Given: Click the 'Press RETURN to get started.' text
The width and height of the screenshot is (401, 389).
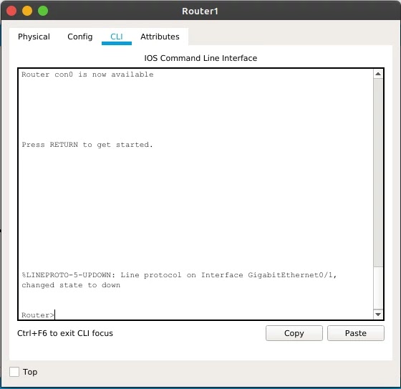Looking at the screenshot, I should pos(87,145).
